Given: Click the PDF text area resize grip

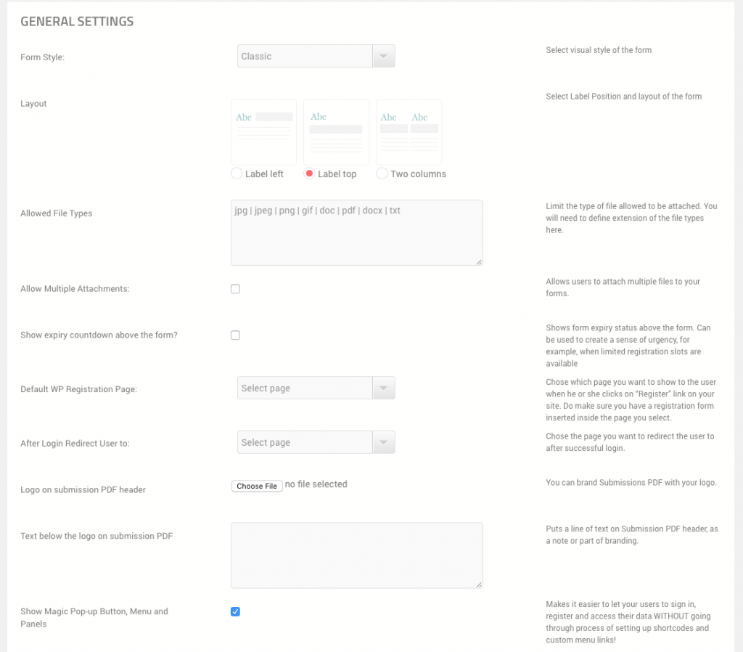Looking at the screenshot, I should (479, 584).
